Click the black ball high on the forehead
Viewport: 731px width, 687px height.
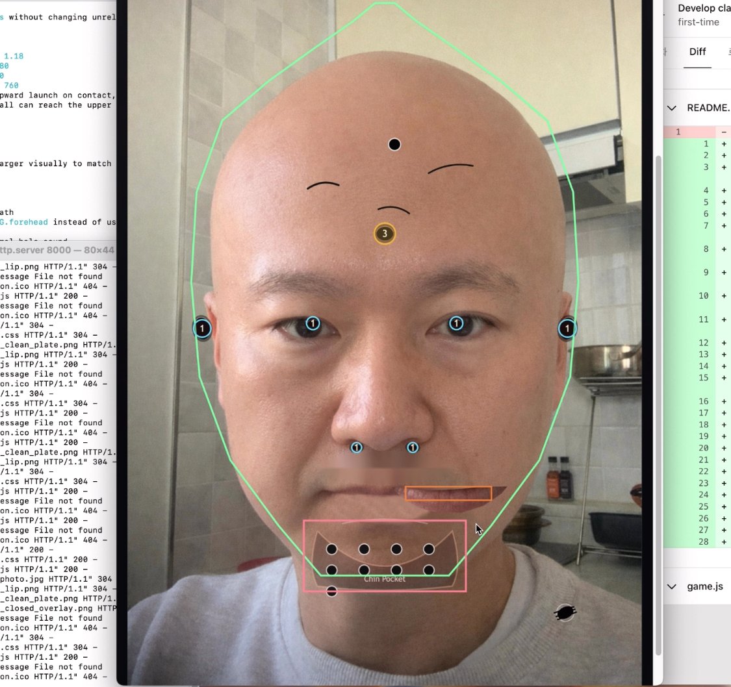click(394, 144)
